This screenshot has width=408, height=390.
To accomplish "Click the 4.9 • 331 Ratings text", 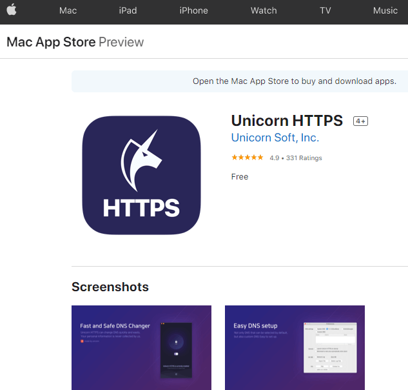I will point(296,158).
